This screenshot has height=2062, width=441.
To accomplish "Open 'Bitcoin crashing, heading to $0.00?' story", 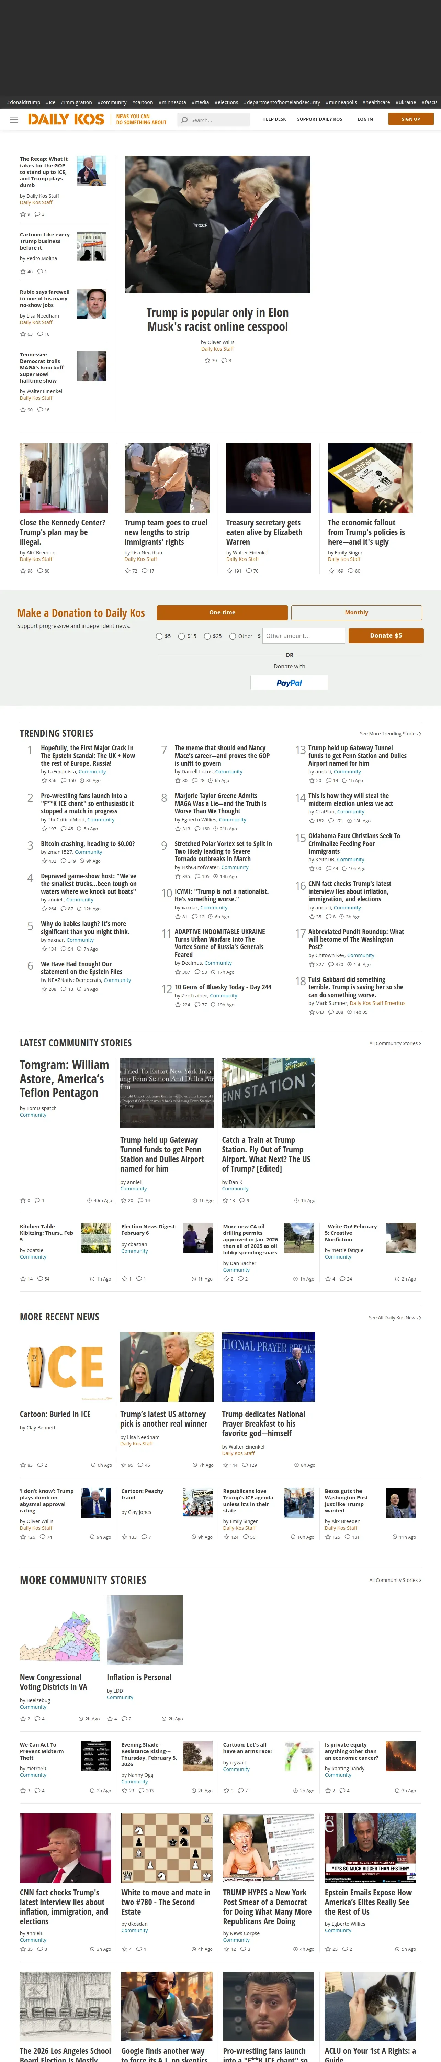I will [x=88, y=844].
